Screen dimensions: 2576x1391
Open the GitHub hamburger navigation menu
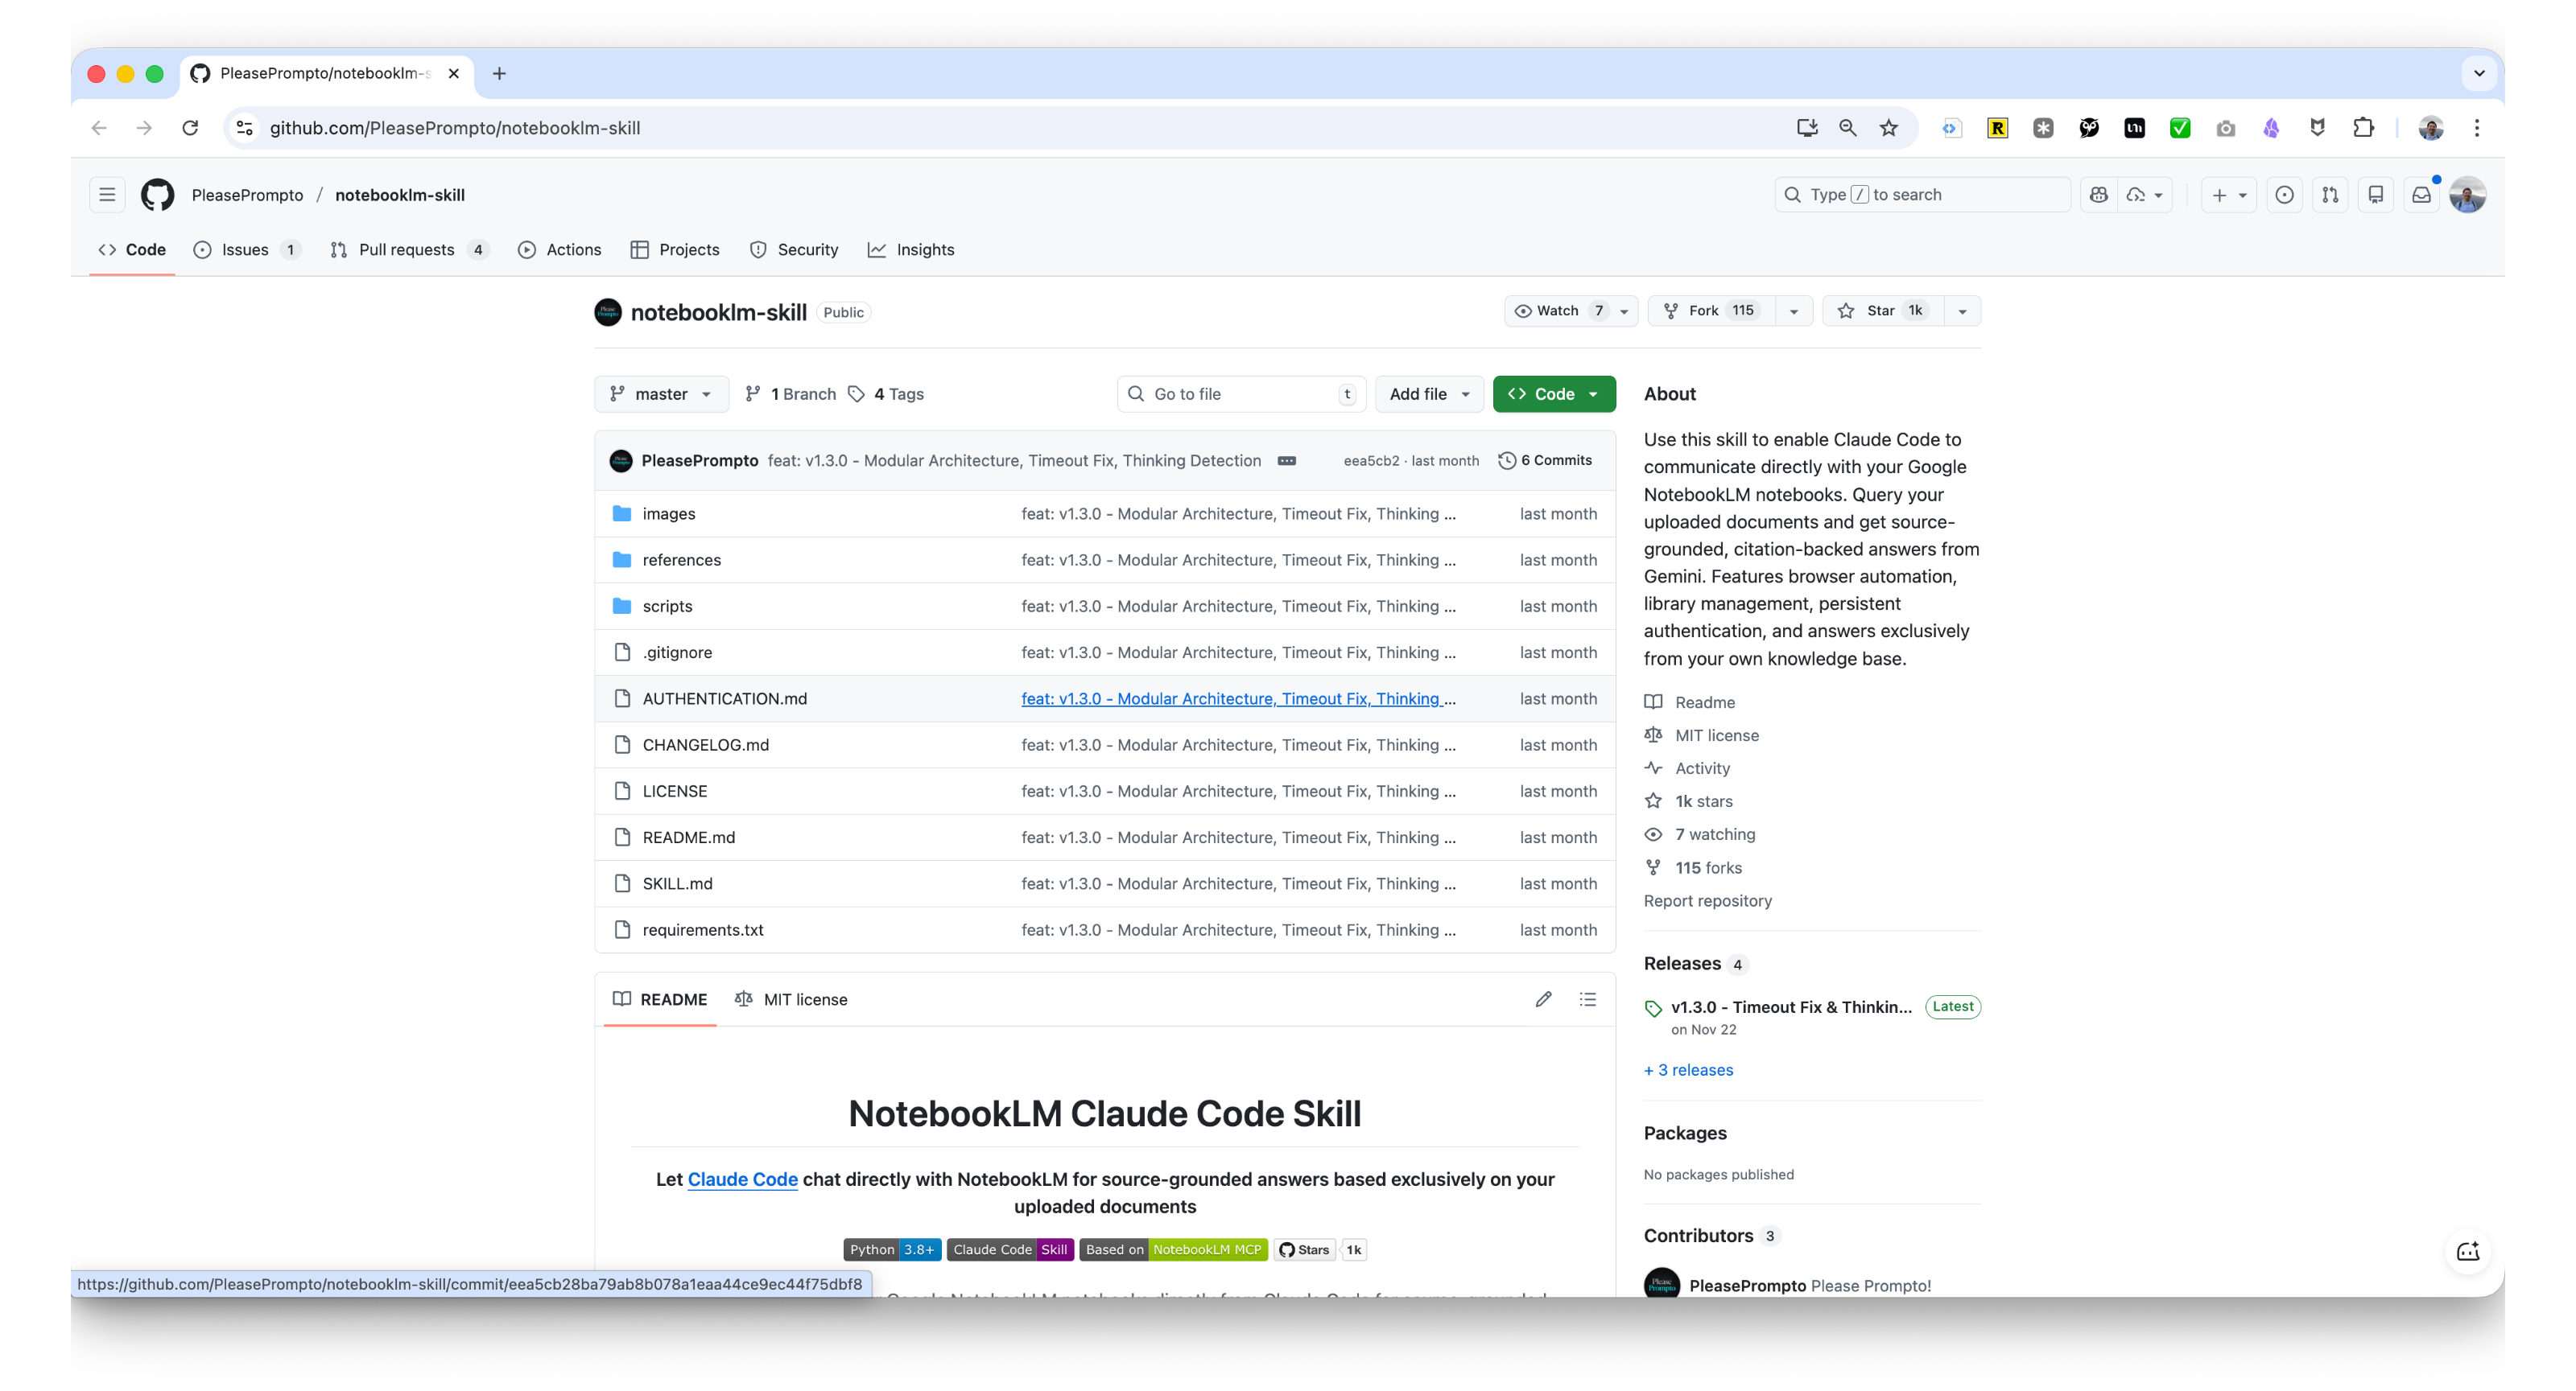[107, 195]
